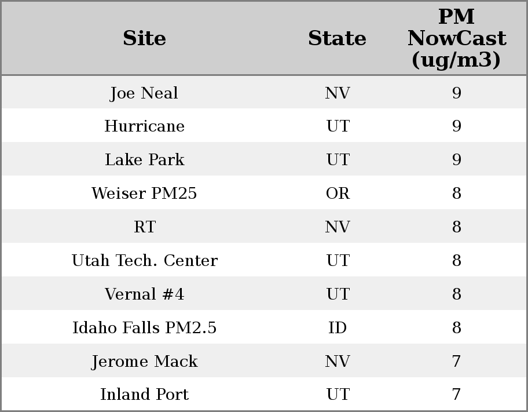Click the Inland Port site name
Image resolution: width=528 pixels, height=412 pixels.
144,395
